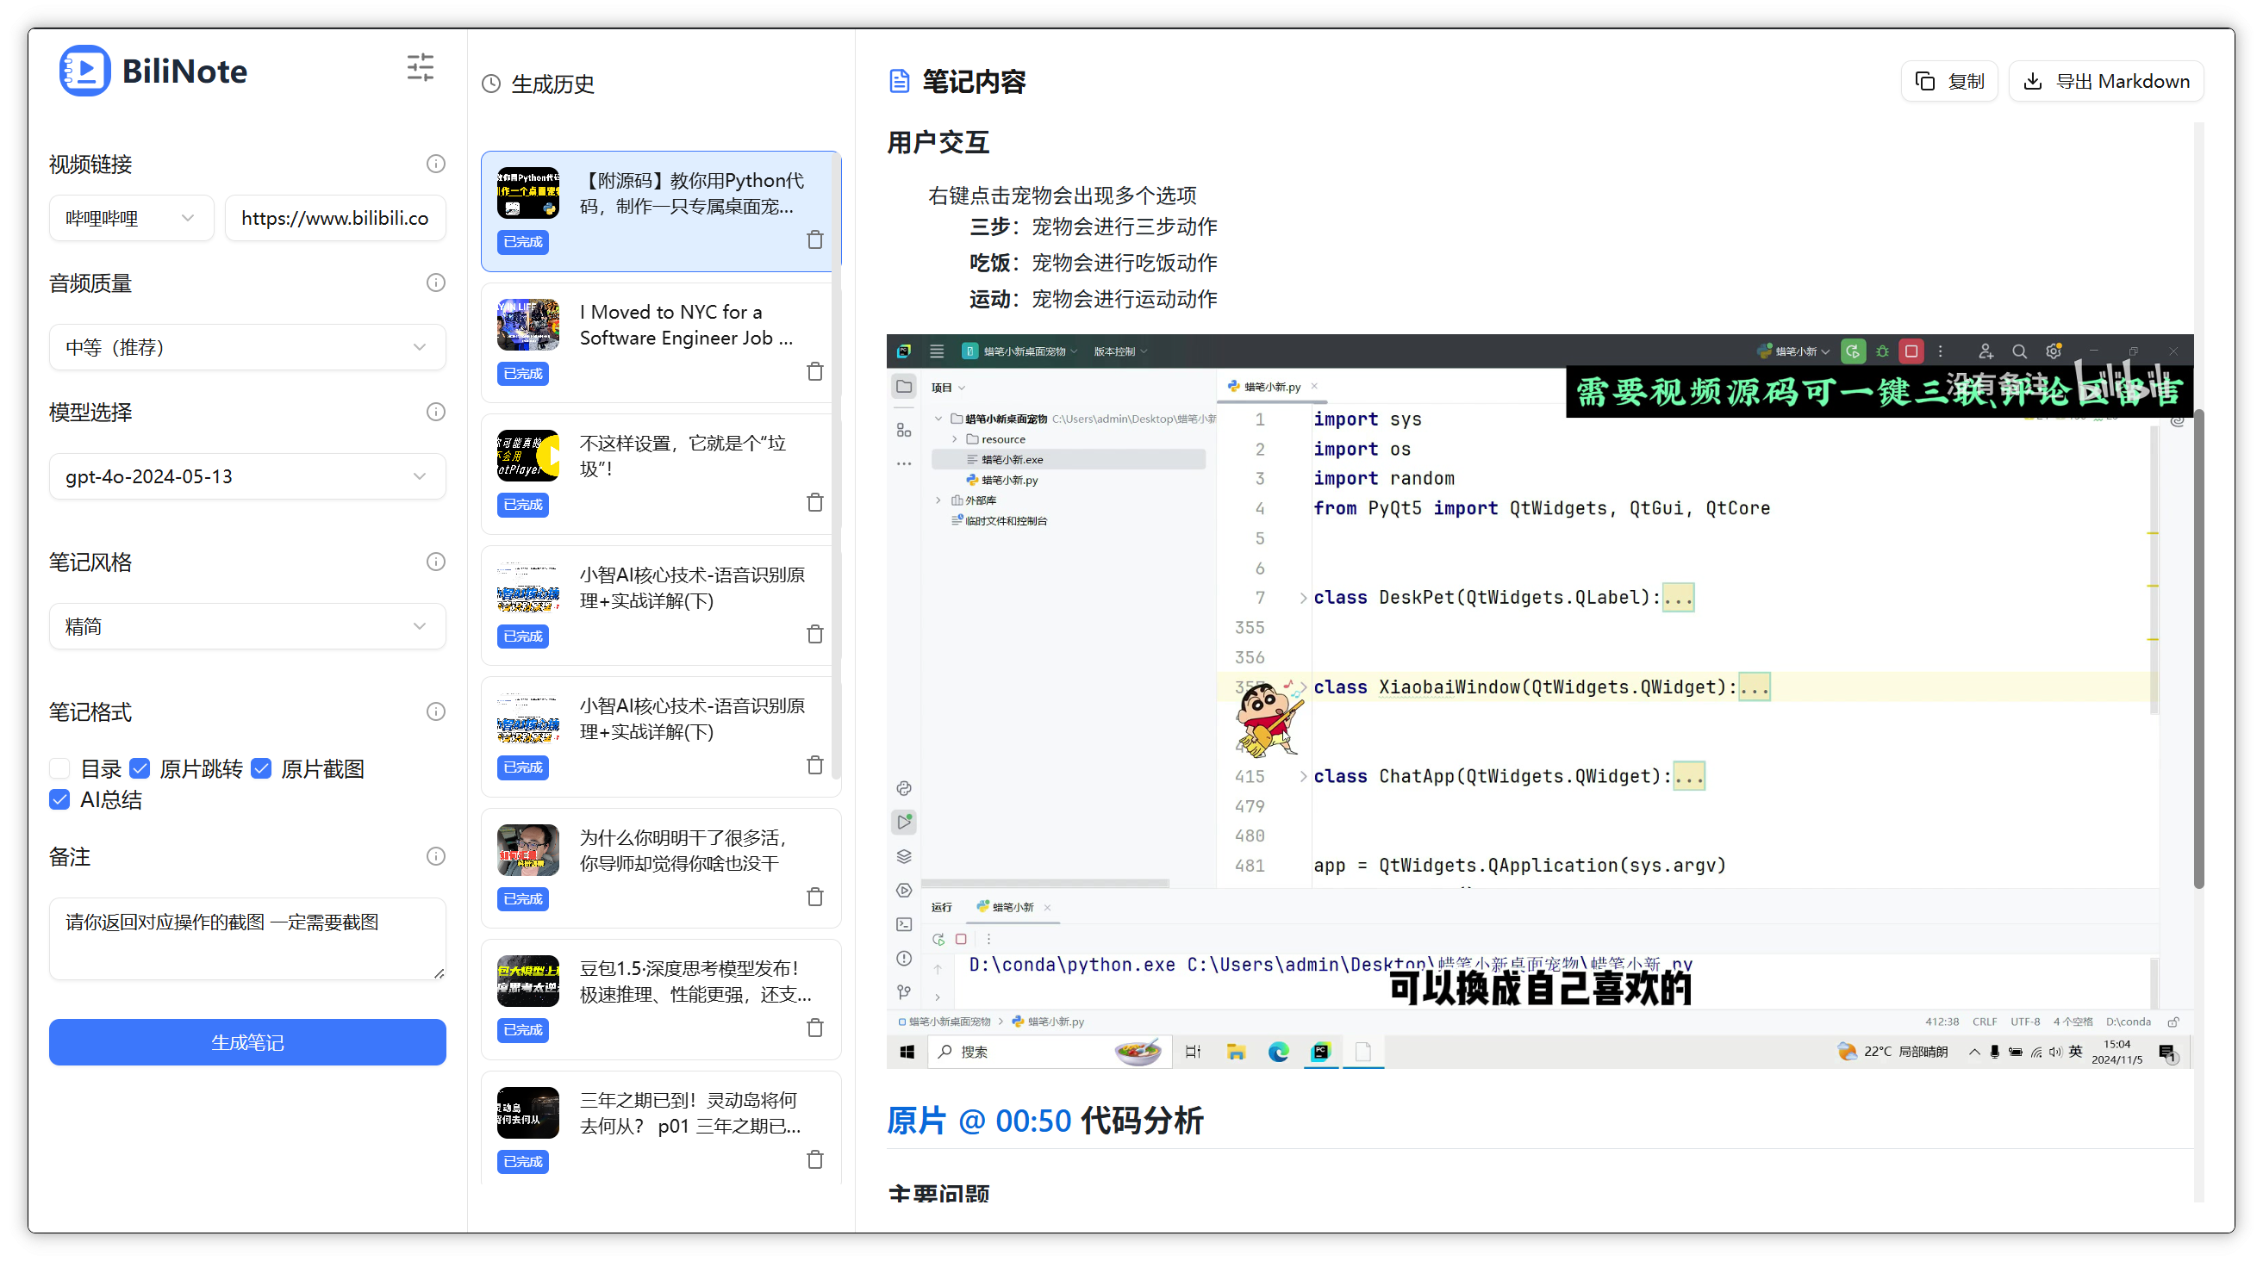
Task: Click the 生成笔记 button
Action: point(246,1042)
